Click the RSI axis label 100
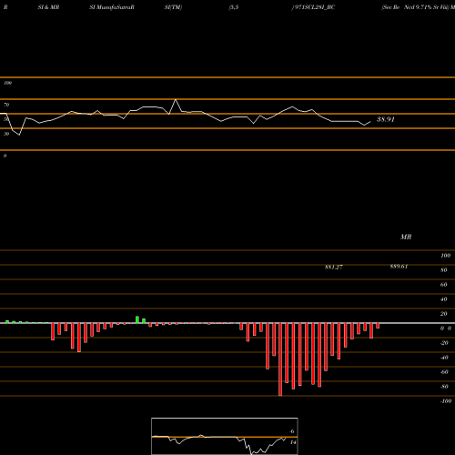This screenshot has width=455, height=455. 7,83
